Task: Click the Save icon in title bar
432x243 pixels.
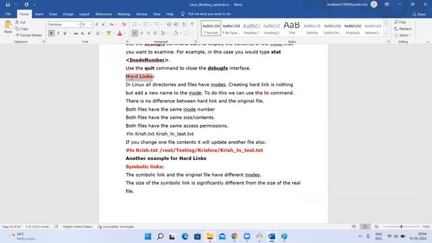Action: coord(7,5)
